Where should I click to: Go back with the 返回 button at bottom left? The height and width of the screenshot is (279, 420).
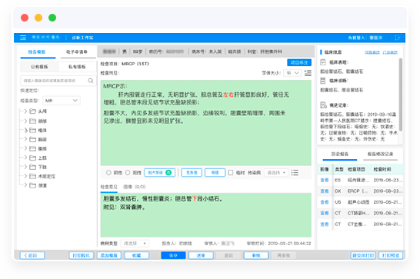[x=32, y=255]
